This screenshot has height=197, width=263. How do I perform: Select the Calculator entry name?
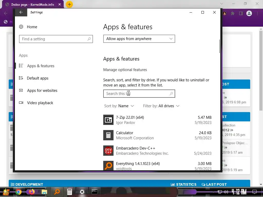pos(125,133)
